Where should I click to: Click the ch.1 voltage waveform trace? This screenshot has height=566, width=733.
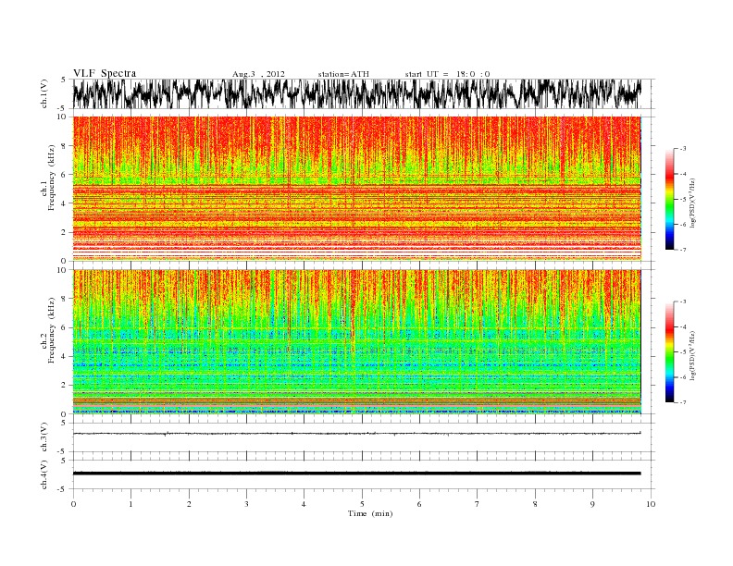pyautogui.click(x=356, y=93)
